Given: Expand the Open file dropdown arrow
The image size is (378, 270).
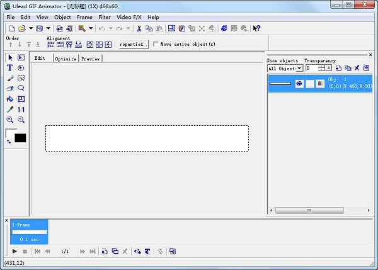Looking at the screenshot, I should (x=31, y=28).
